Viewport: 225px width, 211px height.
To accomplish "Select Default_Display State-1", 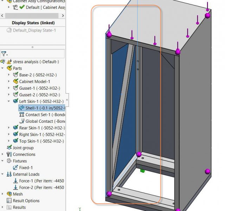I will coord(34,30).
